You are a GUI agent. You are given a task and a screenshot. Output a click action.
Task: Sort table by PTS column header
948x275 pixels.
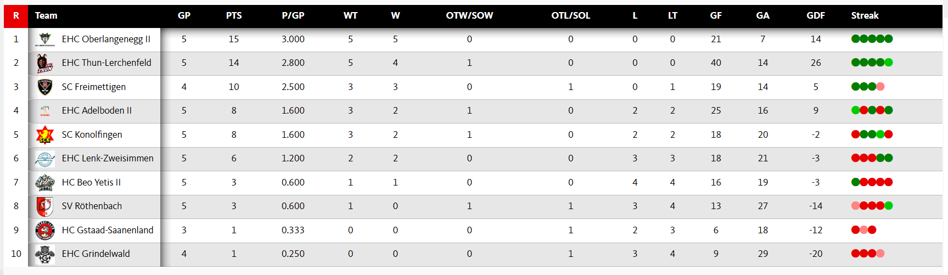click(234, 15)
